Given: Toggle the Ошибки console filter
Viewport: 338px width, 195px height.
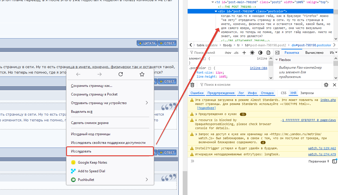Looking at the screenshot, I should point(197,93).
